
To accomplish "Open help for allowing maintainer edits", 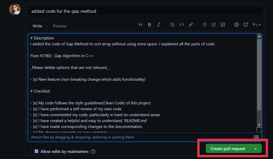I will pos(93,151).
